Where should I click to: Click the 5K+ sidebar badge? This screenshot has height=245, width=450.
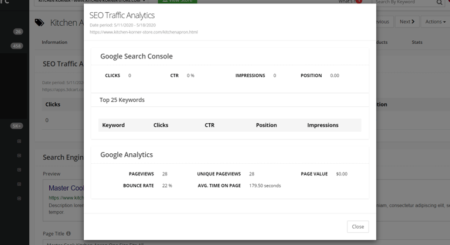pos(17,126)
